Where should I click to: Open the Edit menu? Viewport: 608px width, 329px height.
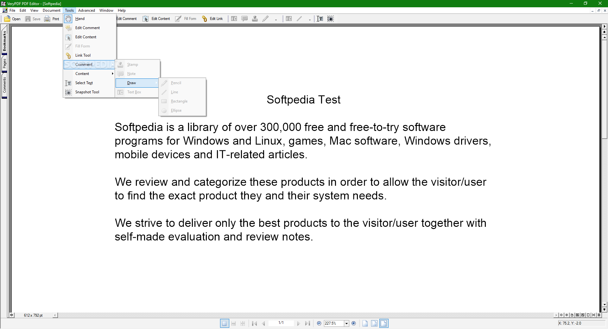pos(23,10)
